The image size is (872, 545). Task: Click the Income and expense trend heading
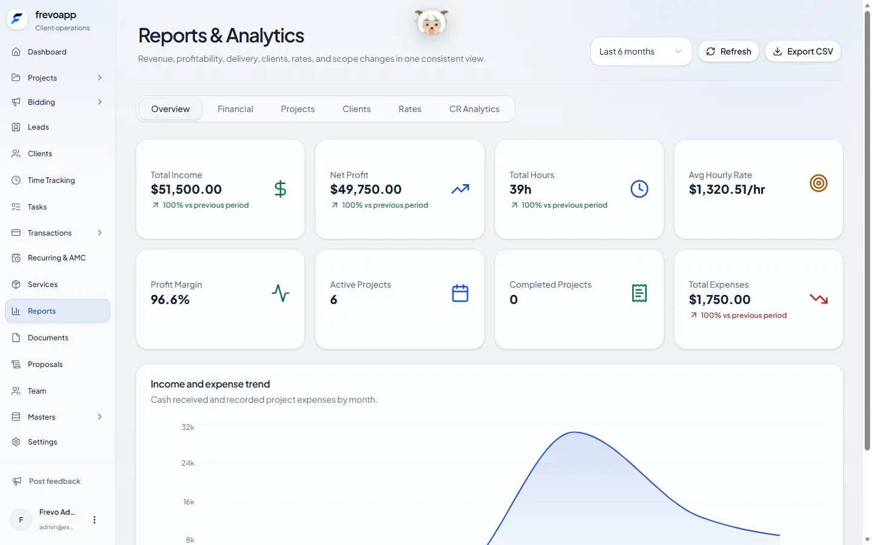click(210, 384)
